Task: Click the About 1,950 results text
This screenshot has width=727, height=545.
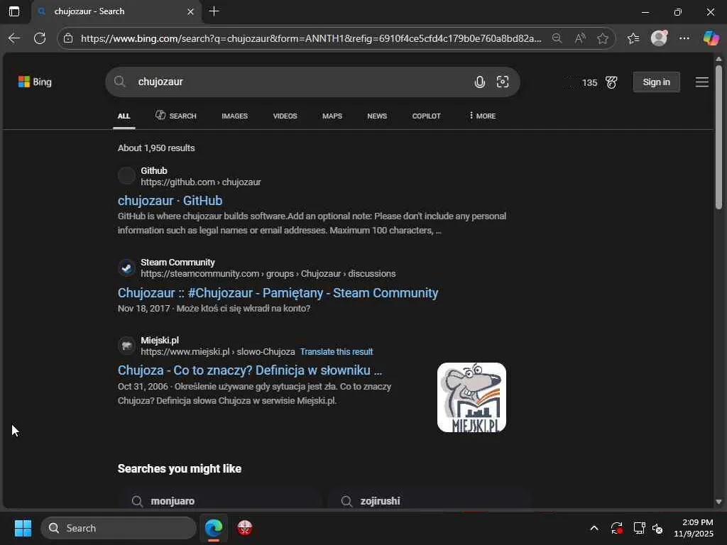Action: [156, 148]
